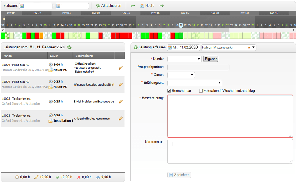Click the green plus icon beside Leistung erfassen
The height and width of the screenshot is (183, 297).
[x=135, y=47]
